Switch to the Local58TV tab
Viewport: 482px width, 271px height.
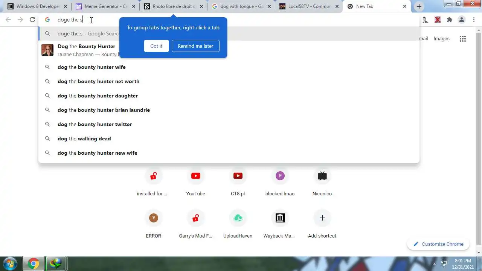point(309,6)
